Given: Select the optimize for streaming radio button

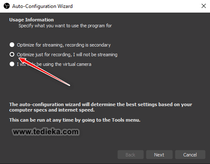Looking at the screenshot, I should 12,45.
